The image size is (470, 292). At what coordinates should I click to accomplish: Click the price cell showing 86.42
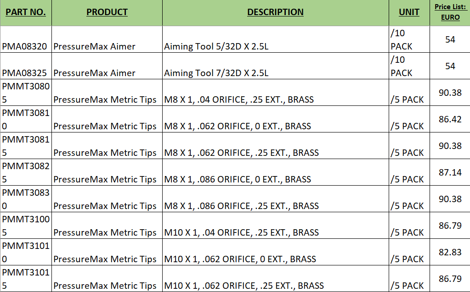click(x=450, y=119)
